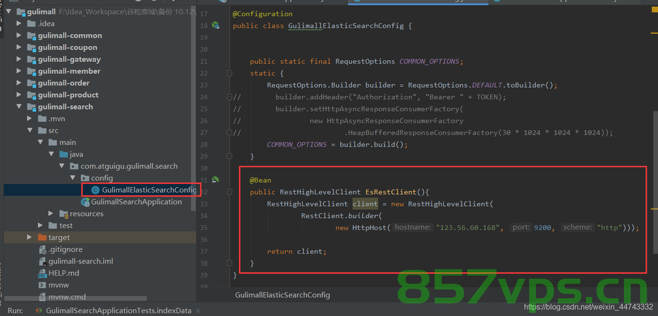This screenshot has height=316, width=658.
Task: Select gulimall-member module folder icon
Action: (32, 71)
